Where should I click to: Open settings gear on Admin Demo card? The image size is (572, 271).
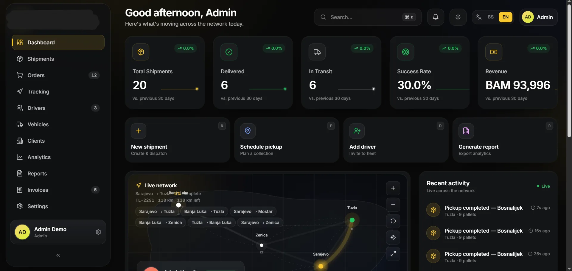98,232
